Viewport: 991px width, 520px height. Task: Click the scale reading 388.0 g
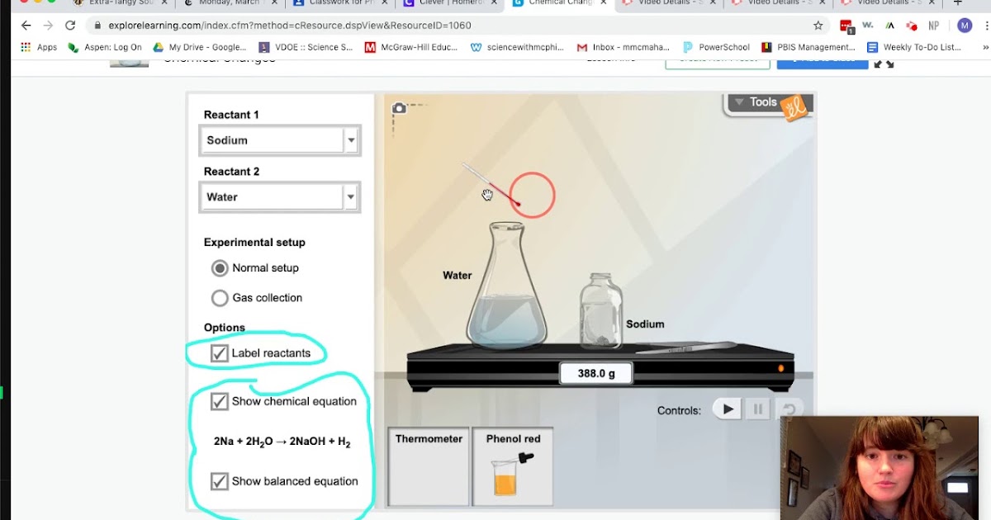596,373
